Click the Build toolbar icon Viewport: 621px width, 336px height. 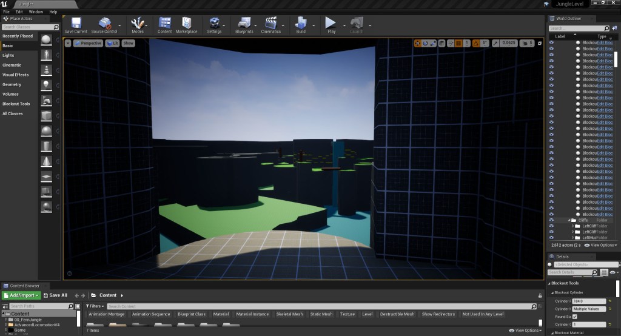pyautogui.click(x=301, y=24)
